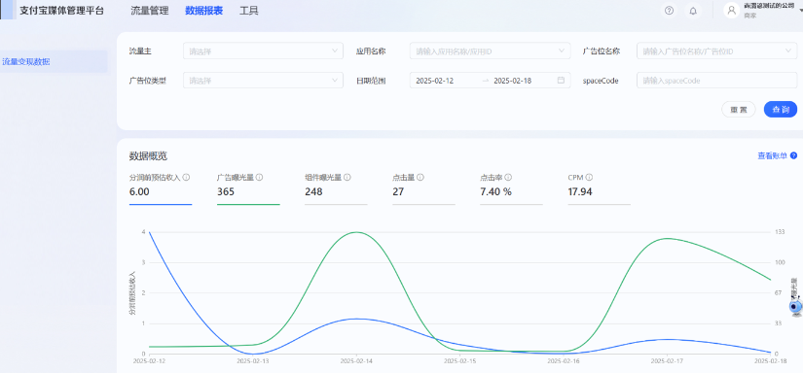Open the 流量管理 menu
The width and height of the screenshot is (803, 373).
coord(150,11)
